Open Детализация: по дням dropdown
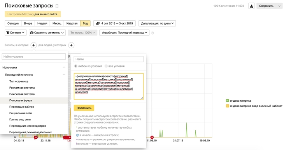The width and height of the screenshot is (284, 150). tap(157, 23)
